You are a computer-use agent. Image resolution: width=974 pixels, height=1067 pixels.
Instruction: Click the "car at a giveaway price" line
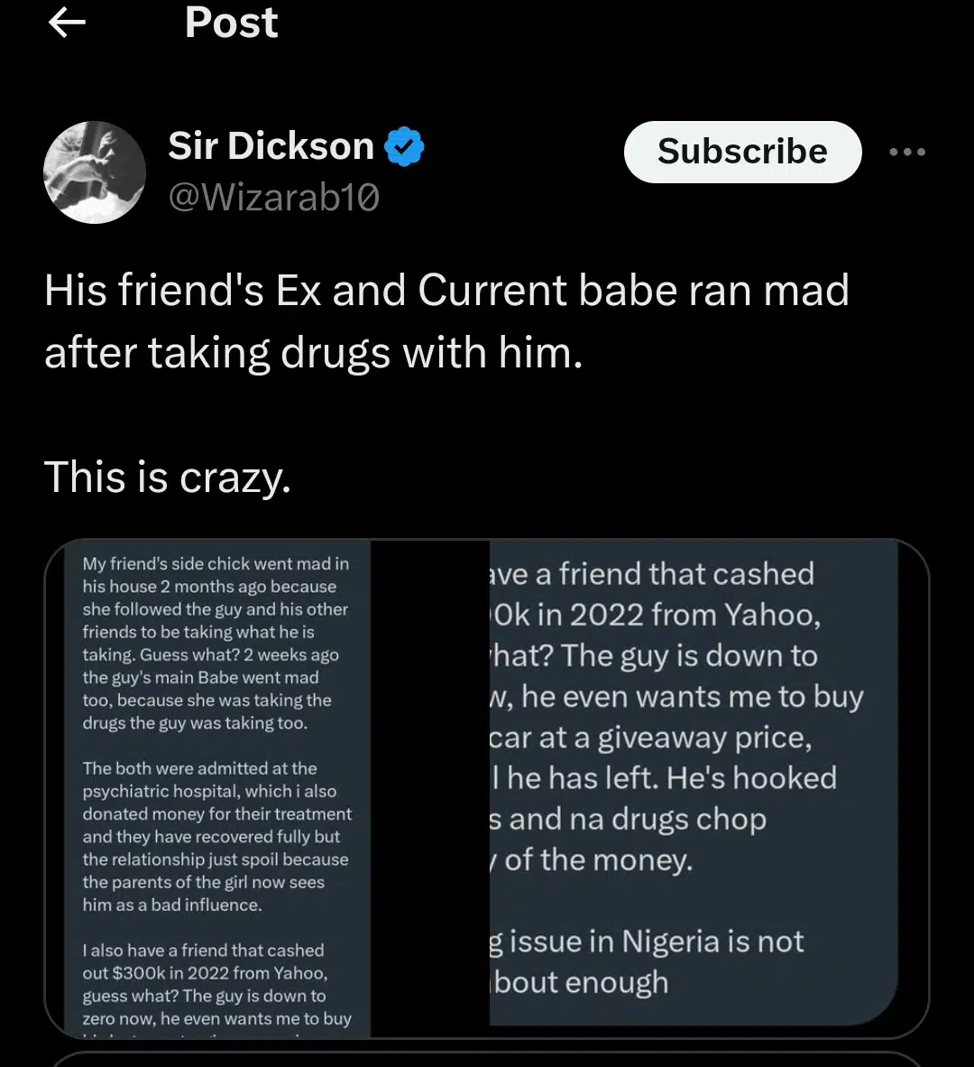651,738
